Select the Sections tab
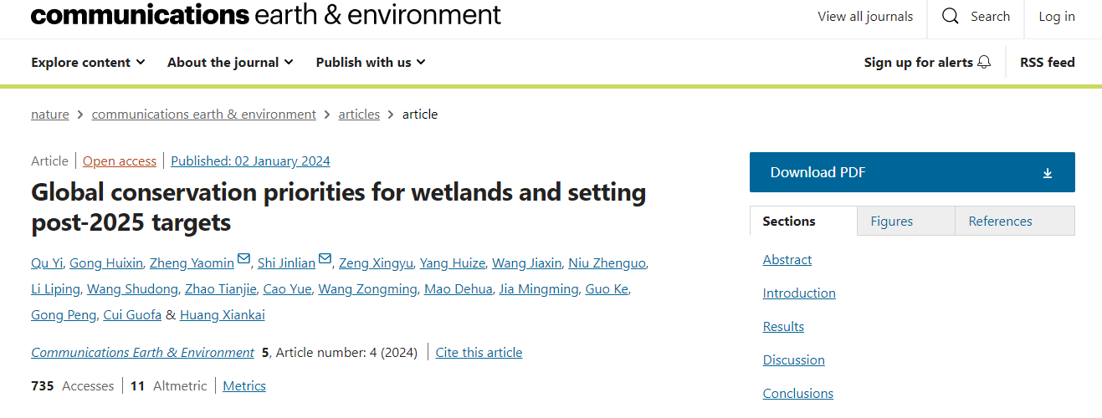 coord(789,221)
